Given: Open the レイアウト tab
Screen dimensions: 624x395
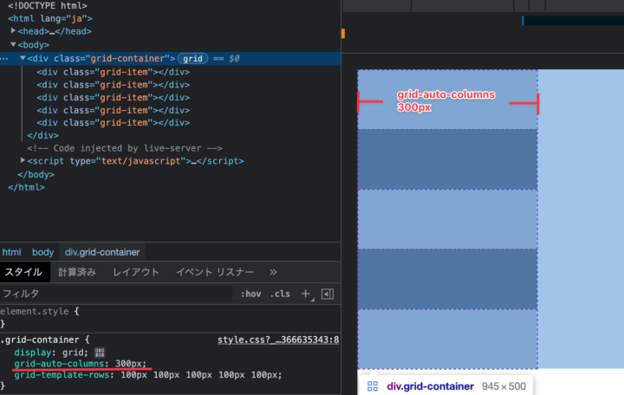Looking at the screenshot, I should click(136, 272).
